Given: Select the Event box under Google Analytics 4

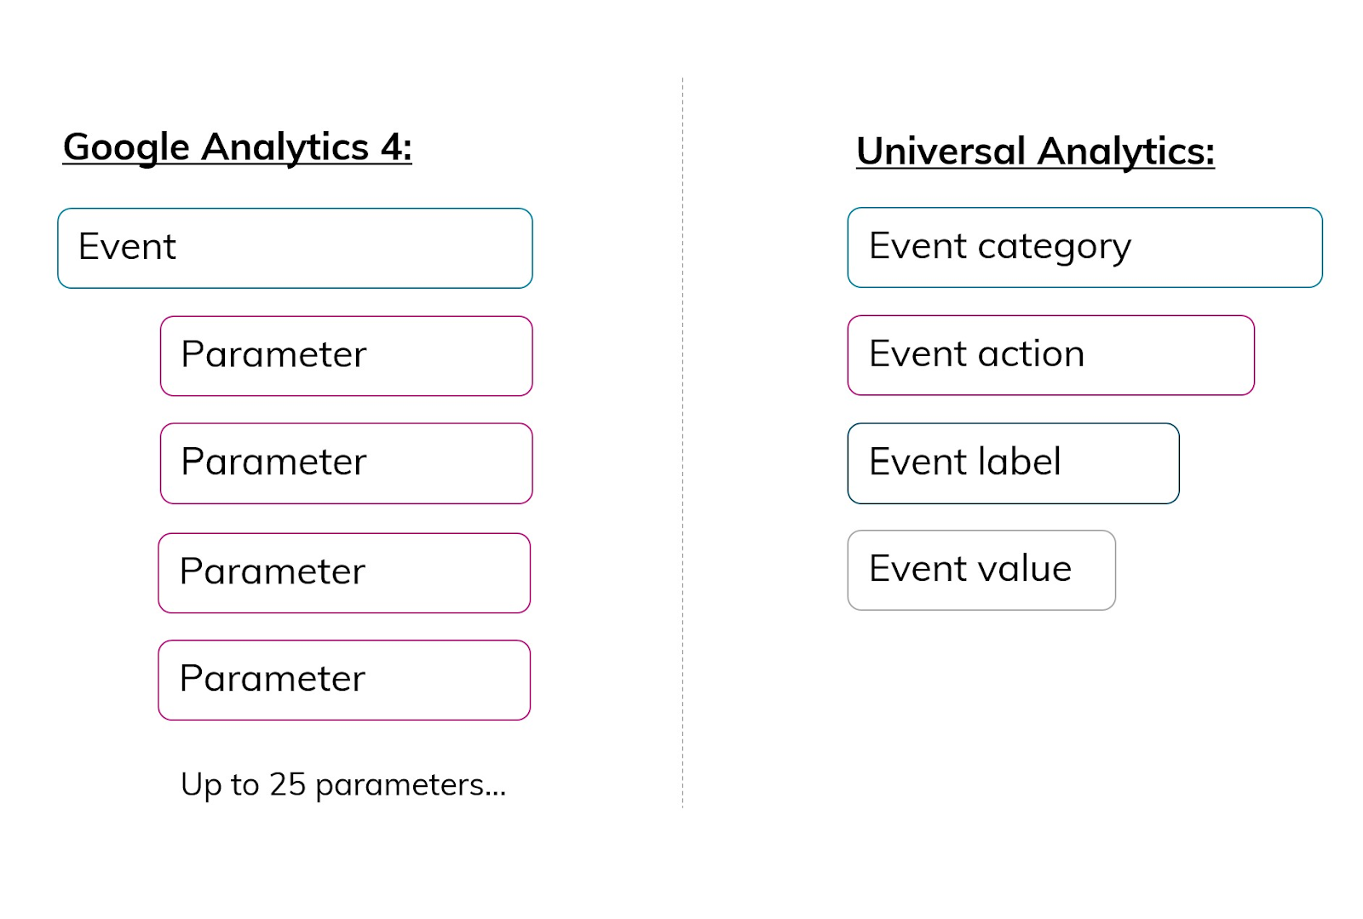Looking at the screenshot, I should coord(295,248).
